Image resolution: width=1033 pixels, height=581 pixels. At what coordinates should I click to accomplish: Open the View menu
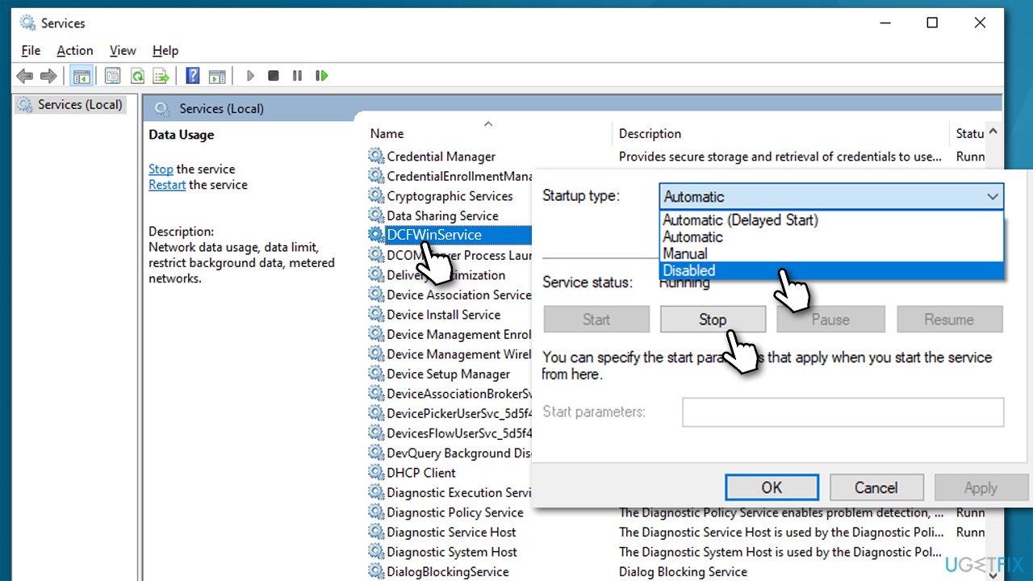[123, 50]
